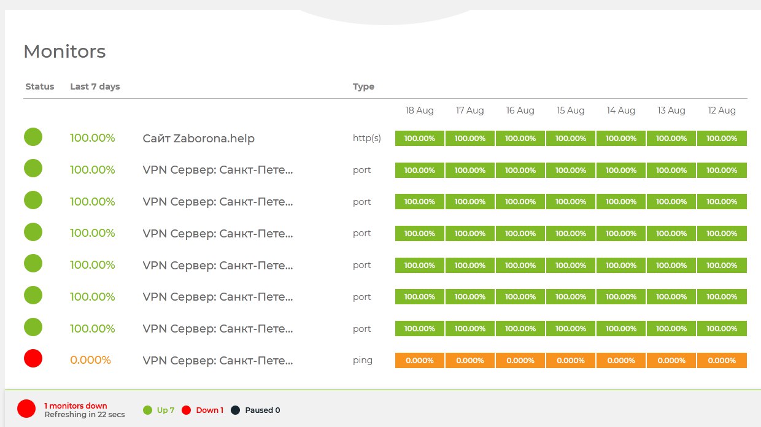Click dark dot next to Paused 0

(x=235, y=410)
